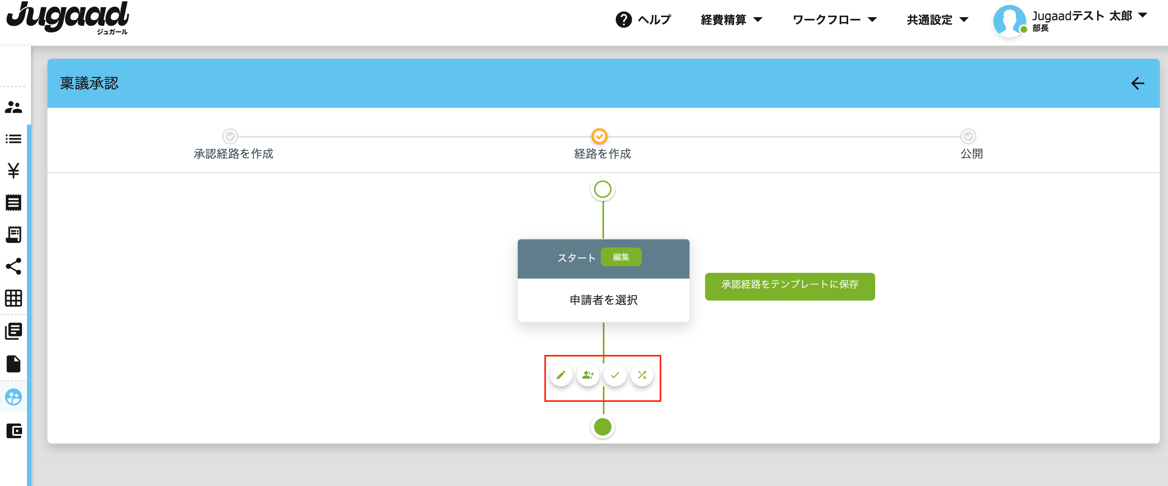Open the yen currency sidebar icon
The height and width of the screenshot is (486, 1168).
[x=13, y=171]
